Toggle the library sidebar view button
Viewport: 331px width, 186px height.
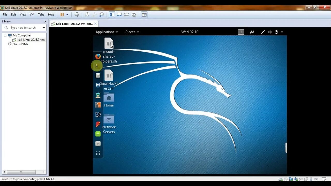(112, 15)
